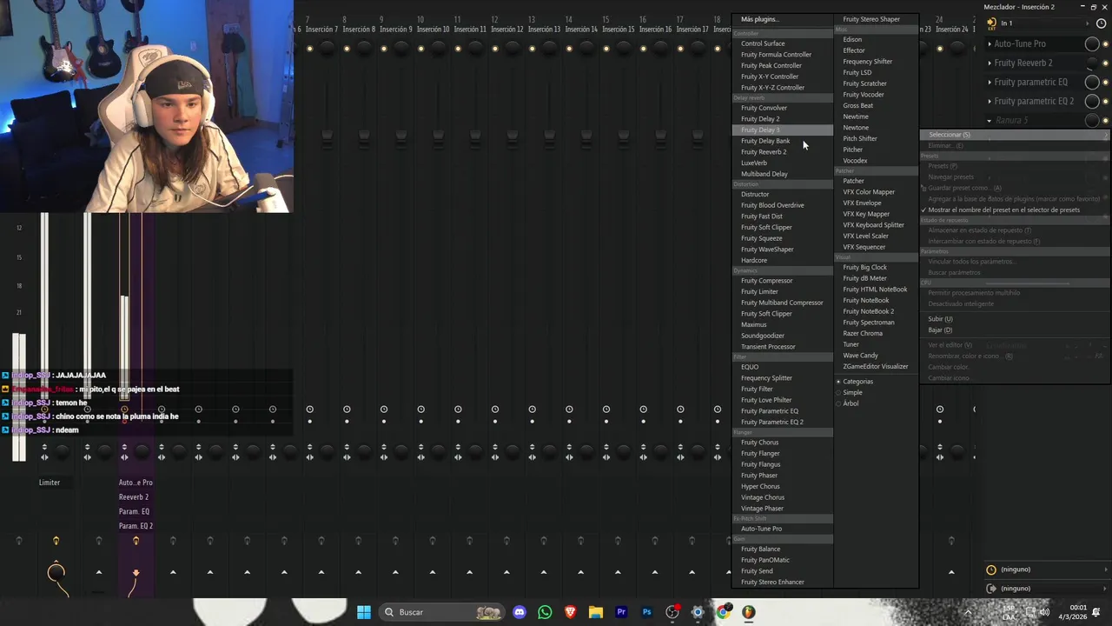Select the Inserción 10 mixer track label
Screen dimensions: 1112x626
[433, 30]
